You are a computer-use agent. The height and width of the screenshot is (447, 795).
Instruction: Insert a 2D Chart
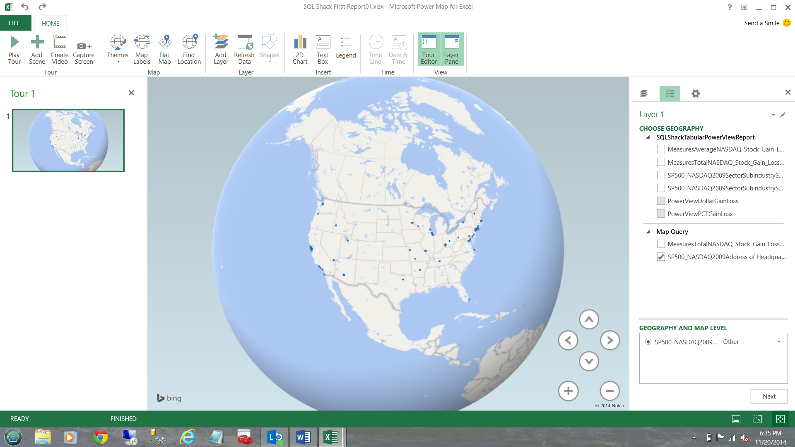300,50
